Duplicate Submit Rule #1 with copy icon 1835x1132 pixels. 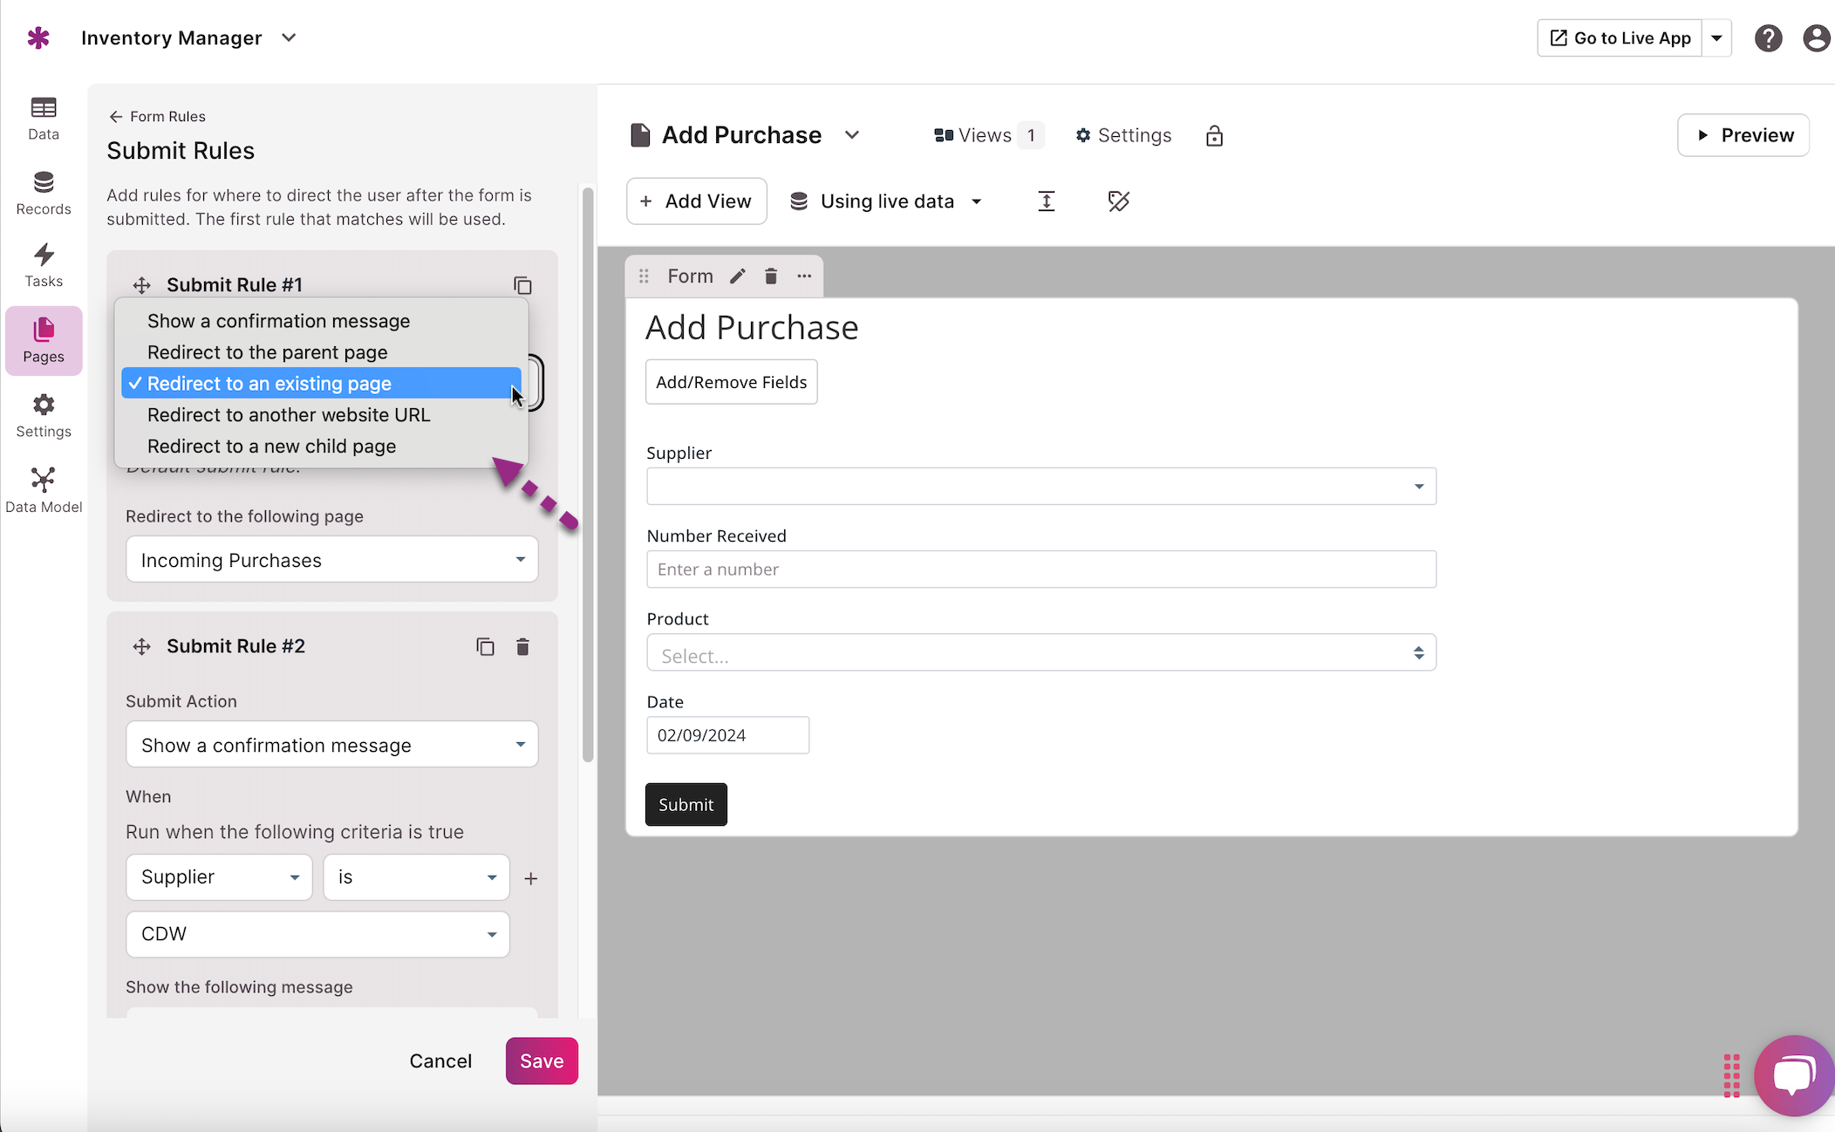tap(522, 285)
